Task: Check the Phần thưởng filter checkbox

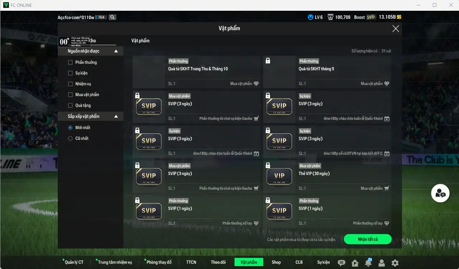Action: click(70, 62)
